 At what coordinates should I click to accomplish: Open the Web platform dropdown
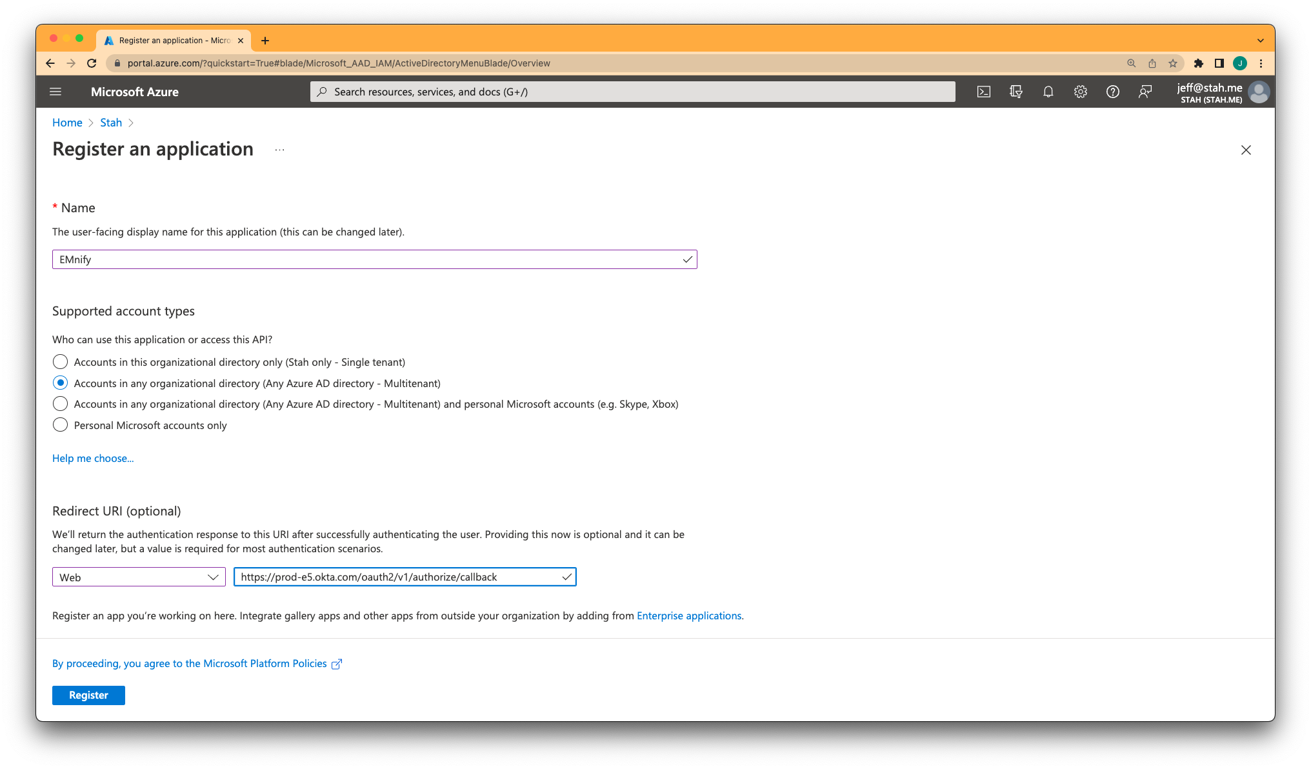[x=139, y=577]
